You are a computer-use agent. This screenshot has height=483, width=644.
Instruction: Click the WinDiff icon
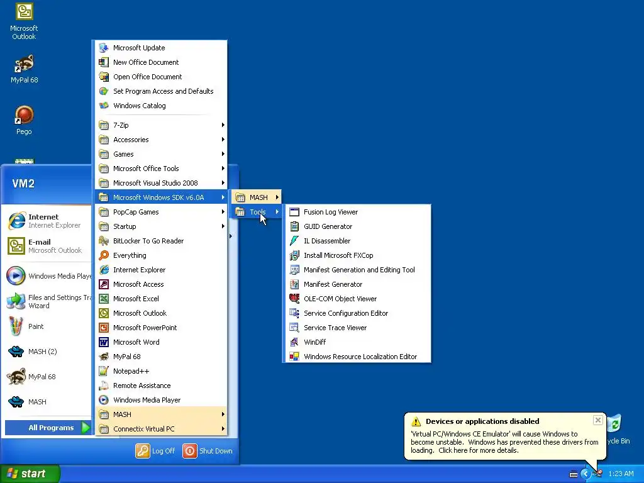point(294,341)
